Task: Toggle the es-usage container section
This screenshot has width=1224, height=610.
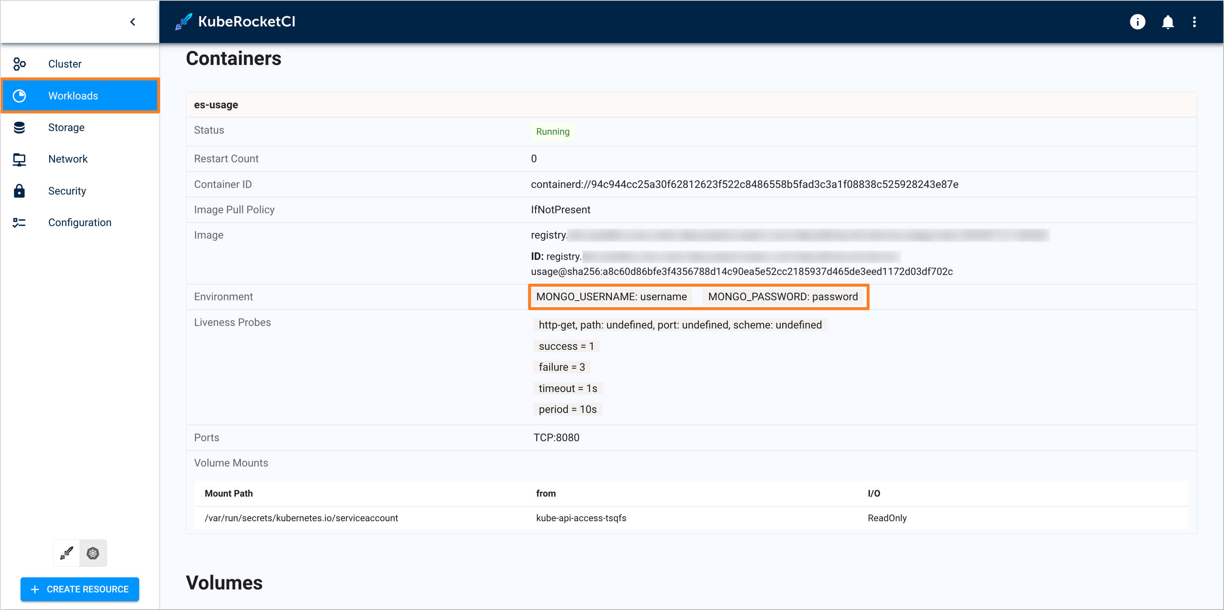Action: tap(217, 105)
